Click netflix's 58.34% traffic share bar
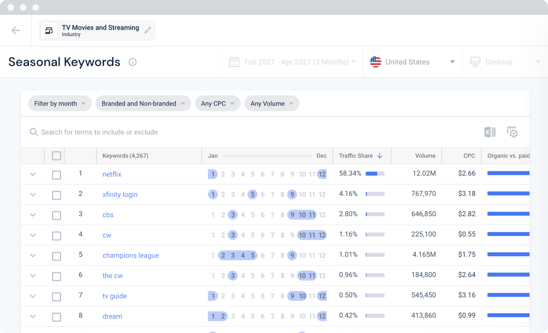The image size is (548, 333). click(375, 174)
